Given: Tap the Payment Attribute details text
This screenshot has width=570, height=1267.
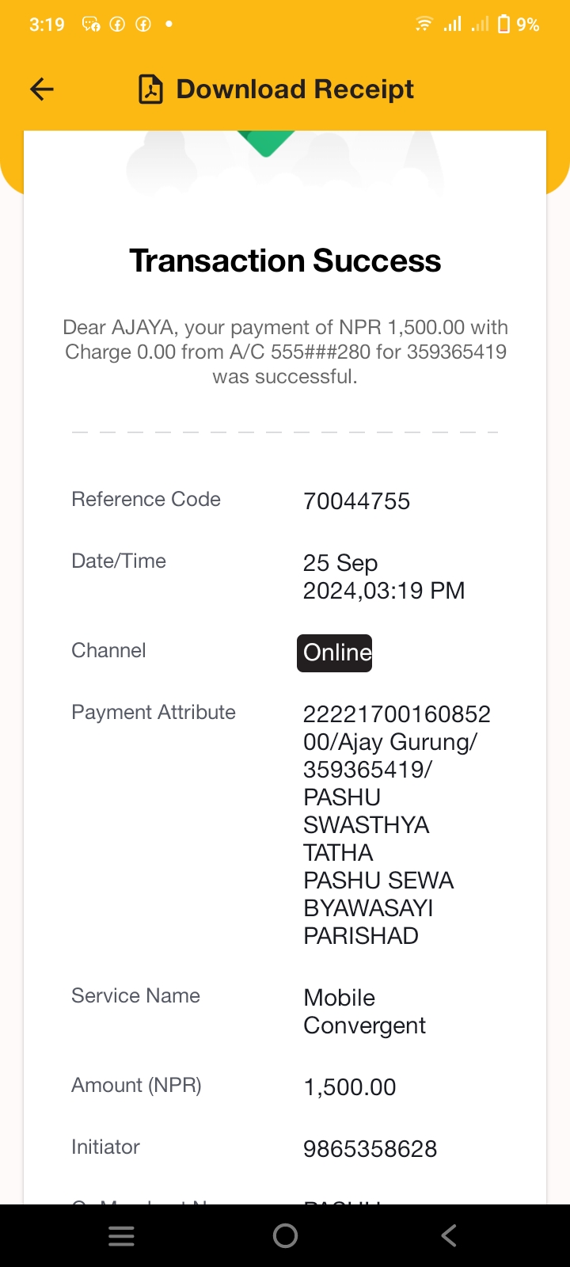Looking at the screenshot, I should point(397,824).
